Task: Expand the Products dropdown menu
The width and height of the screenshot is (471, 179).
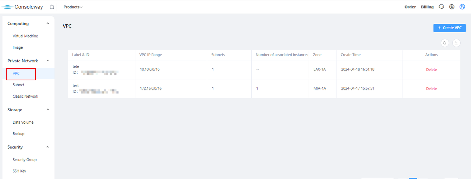Action: tap(73, 7)
